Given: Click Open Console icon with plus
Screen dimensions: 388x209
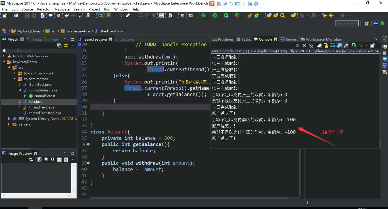Looking at the screenshot, I should pyautogui.click(x=372, y=45).
